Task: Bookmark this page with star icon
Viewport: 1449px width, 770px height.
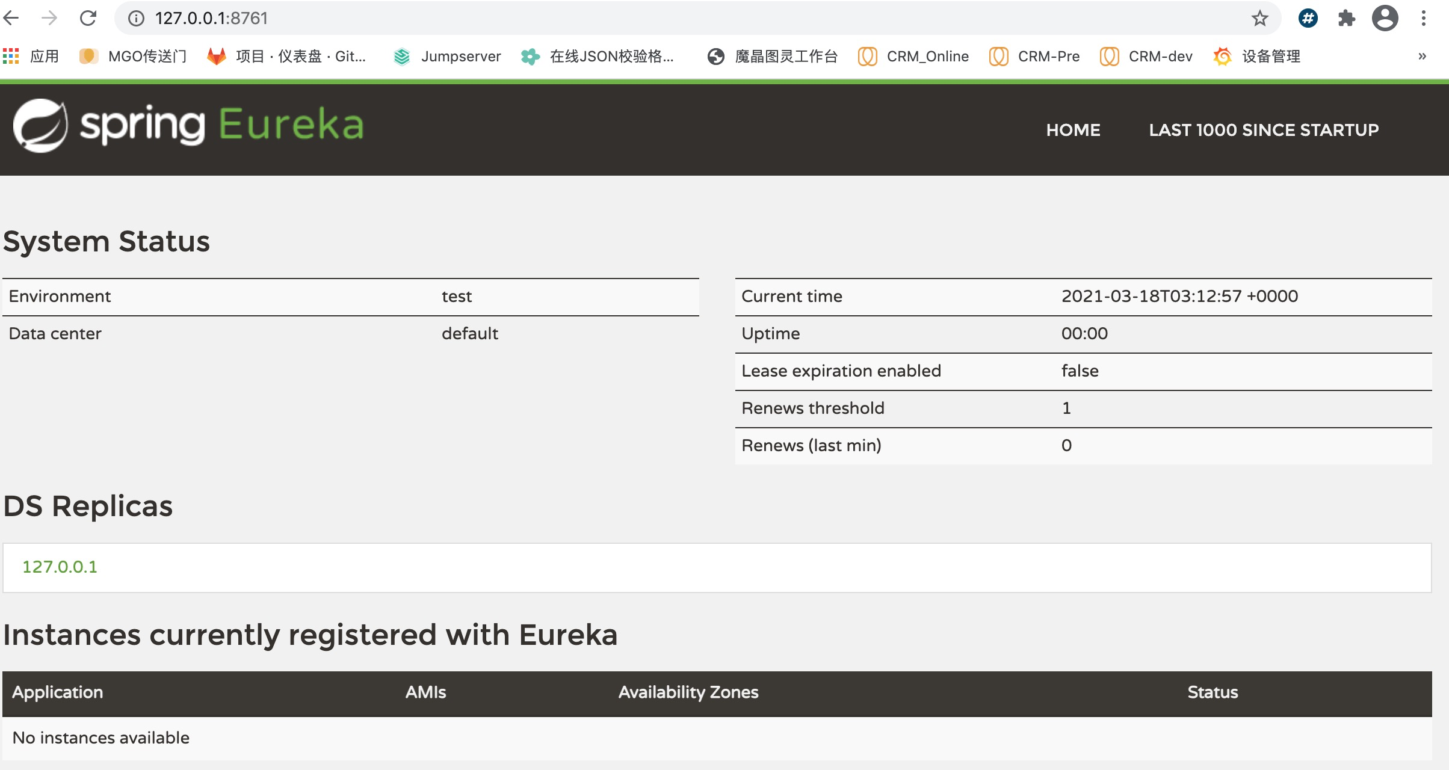Action: 1259,18
